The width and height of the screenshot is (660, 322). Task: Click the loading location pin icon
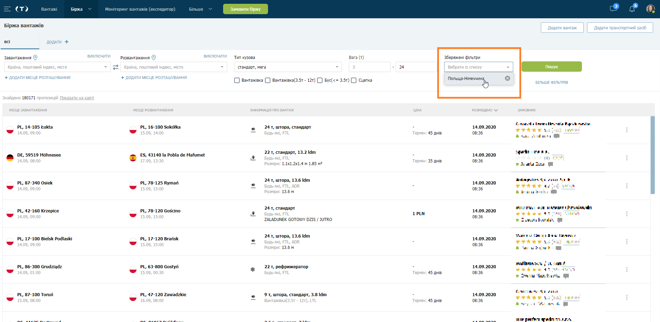click(x=35, y=58)
